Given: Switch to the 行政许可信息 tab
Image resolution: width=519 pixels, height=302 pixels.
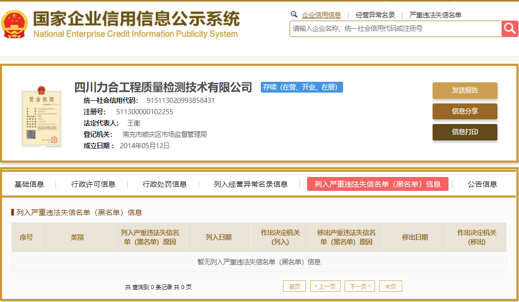Looking at the screenshot, I should tap(93, 184).
